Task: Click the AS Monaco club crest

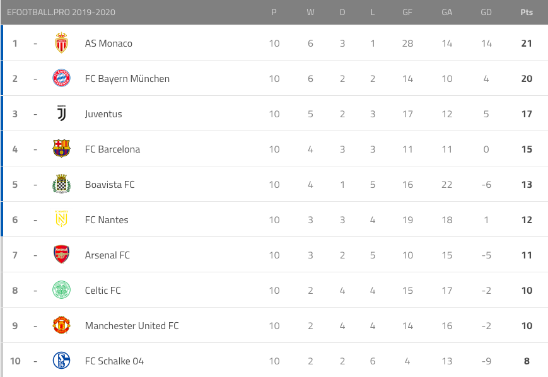Action: coord(61,43)
